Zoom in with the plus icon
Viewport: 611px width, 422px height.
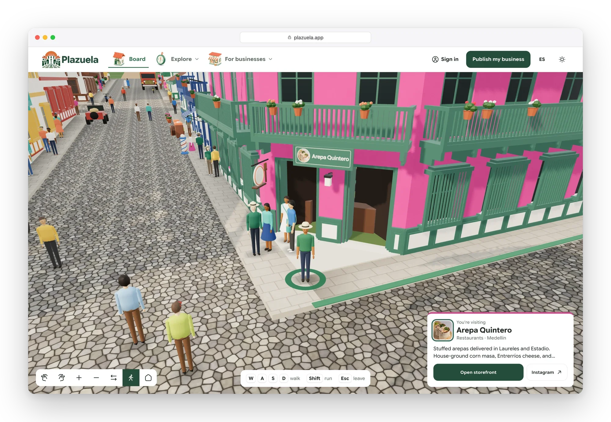79,378
